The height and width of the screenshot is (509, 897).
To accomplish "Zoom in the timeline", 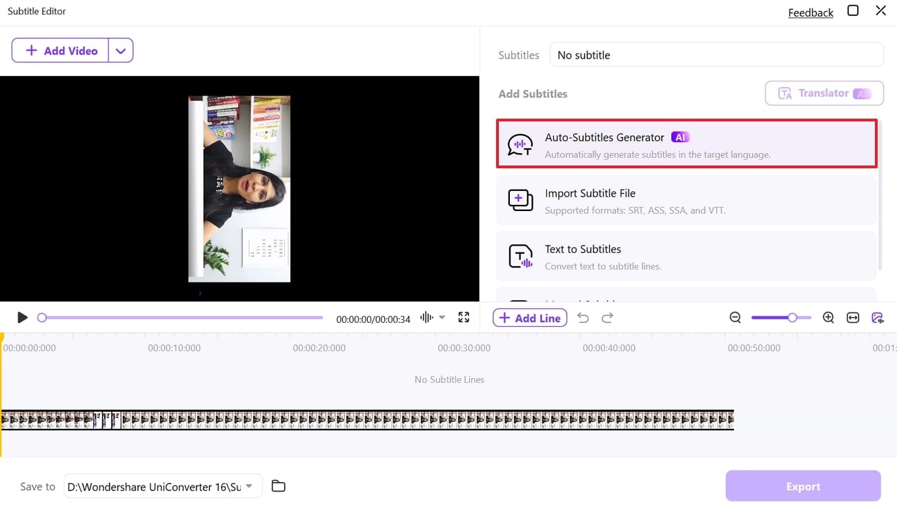I will (829, 318).
